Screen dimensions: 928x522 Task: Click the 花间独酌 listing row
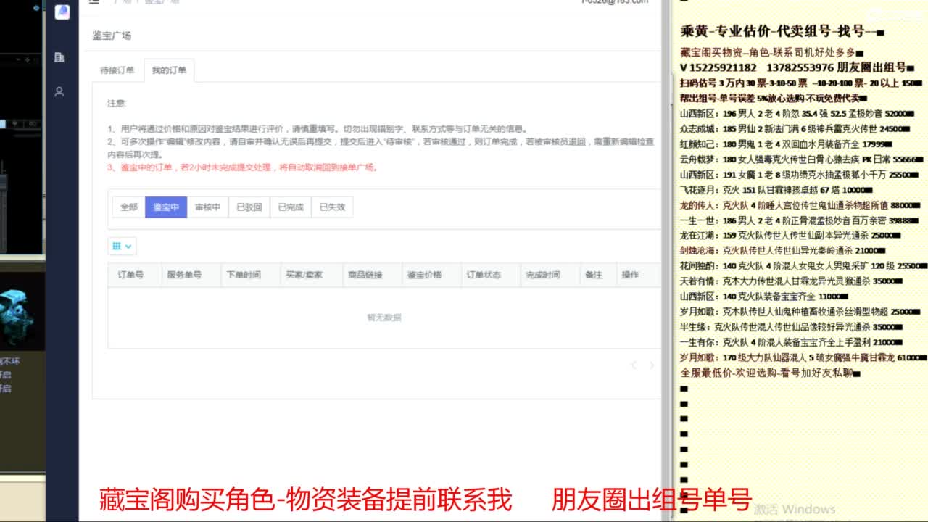pos(803,265)
